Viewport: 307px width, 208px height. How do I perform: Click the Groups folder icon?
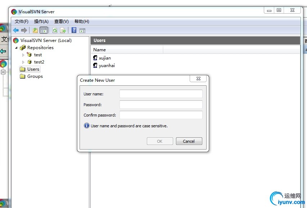coord(23,76)
